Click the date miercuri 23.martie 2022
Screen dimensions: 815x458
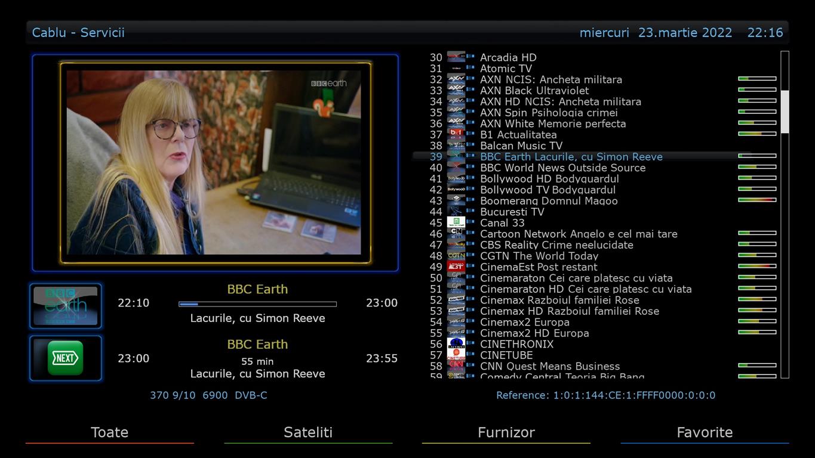[656, 33]
